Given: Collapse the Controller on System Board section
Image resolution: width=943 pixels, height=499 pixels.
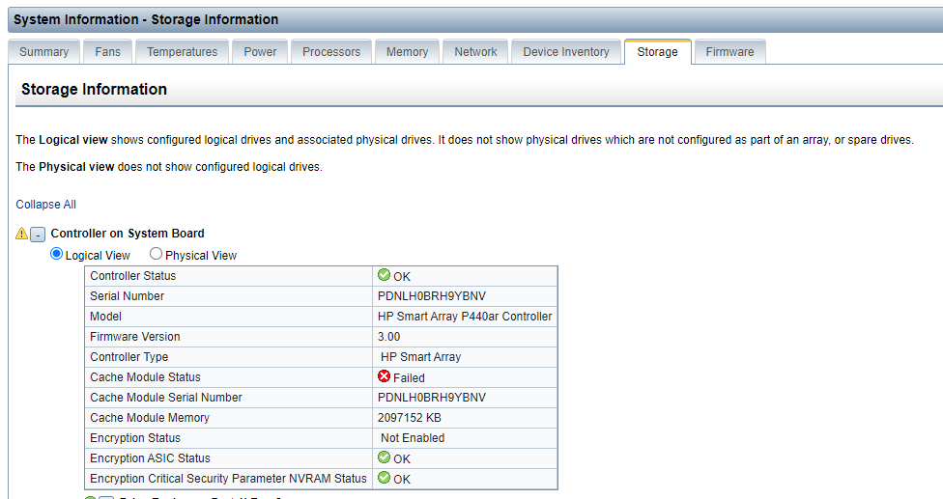Looking at the screenshot, I should [38, 235].
